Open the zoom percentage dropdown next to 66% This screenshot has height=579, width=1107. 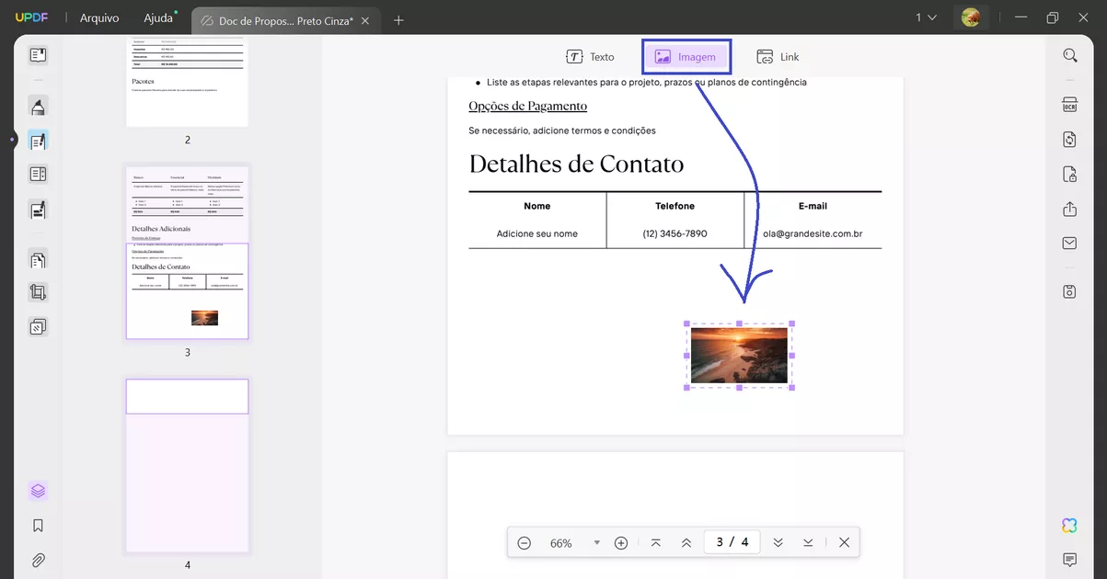[x=596, y=542]
